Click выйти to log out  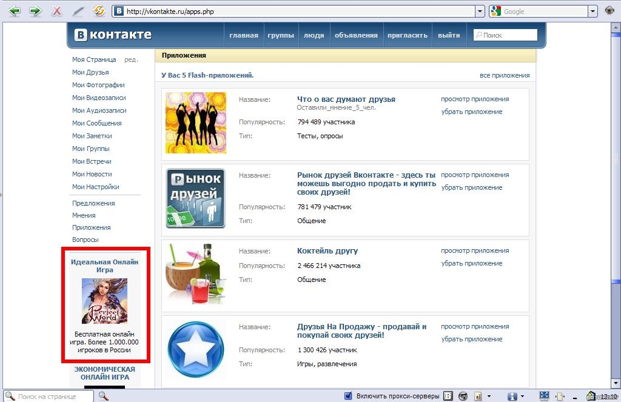pyautogui.click(x=449, y=35)
